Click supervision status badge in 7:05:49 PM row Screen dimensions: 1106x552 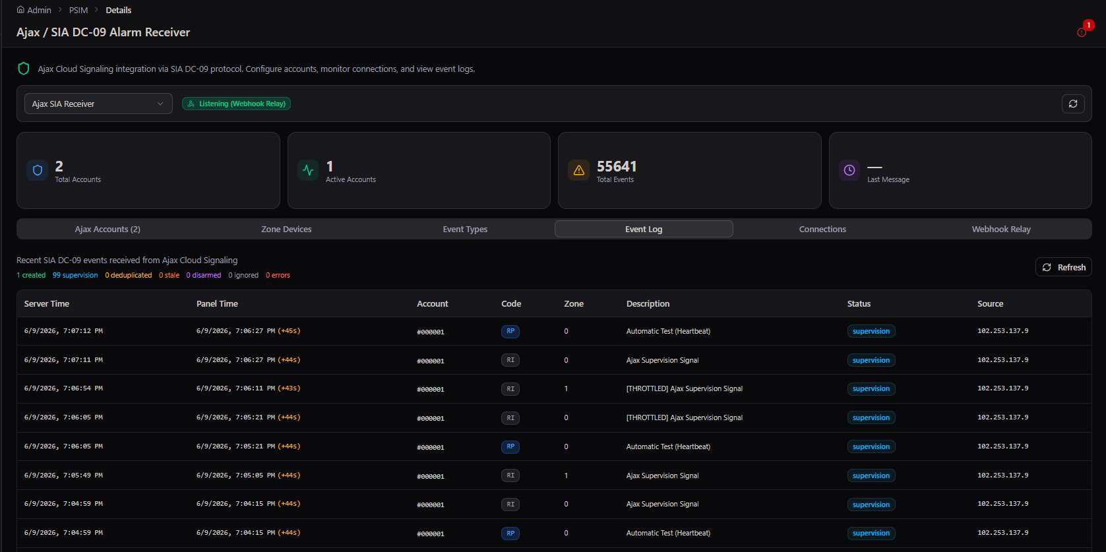[x=871, y=475]
